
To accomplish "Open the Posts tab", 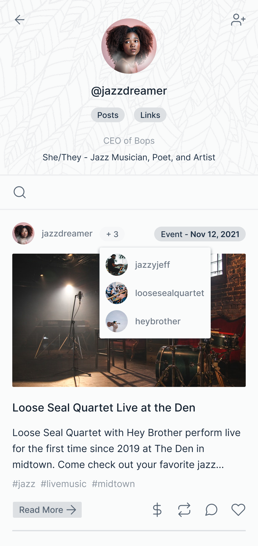I will click(x=108, y=115).
